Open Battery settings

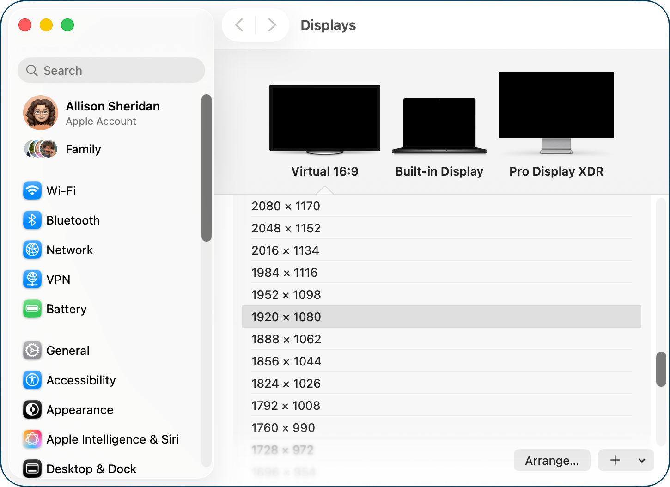(x=66, y=309)
